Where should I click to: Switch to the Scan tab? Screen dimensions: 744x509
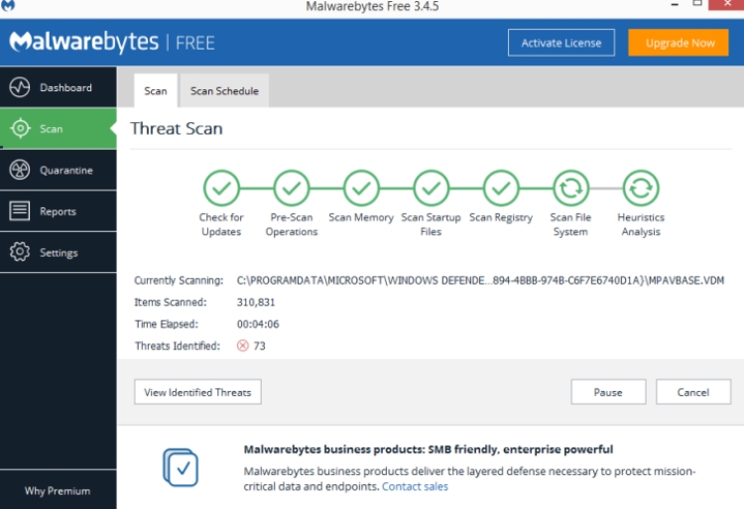point(156,90)
